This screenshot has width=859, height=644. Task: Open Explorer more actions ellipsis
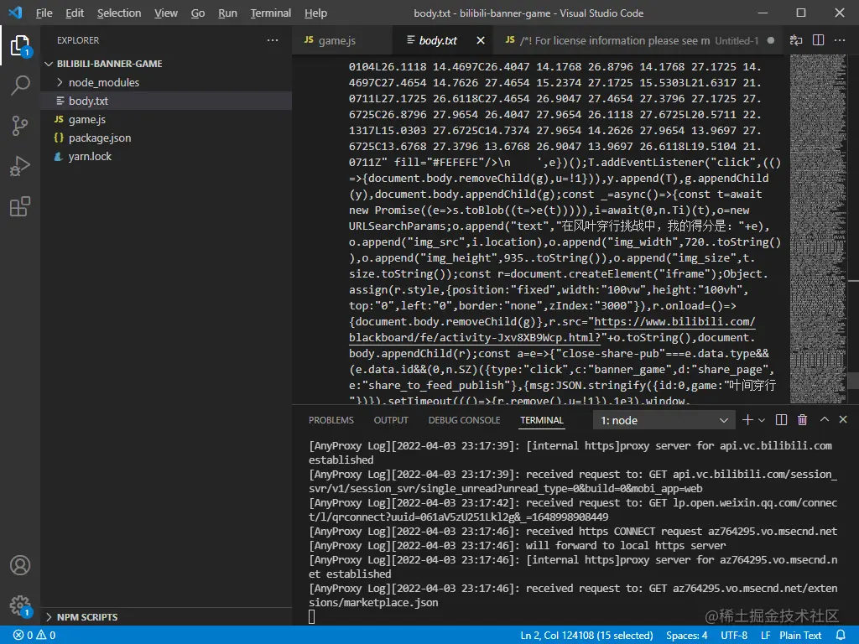tap(273, 40)
